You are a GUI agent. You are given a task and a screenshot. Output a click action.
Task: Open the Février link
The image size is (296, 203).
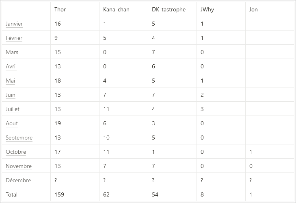click(14, 38)
